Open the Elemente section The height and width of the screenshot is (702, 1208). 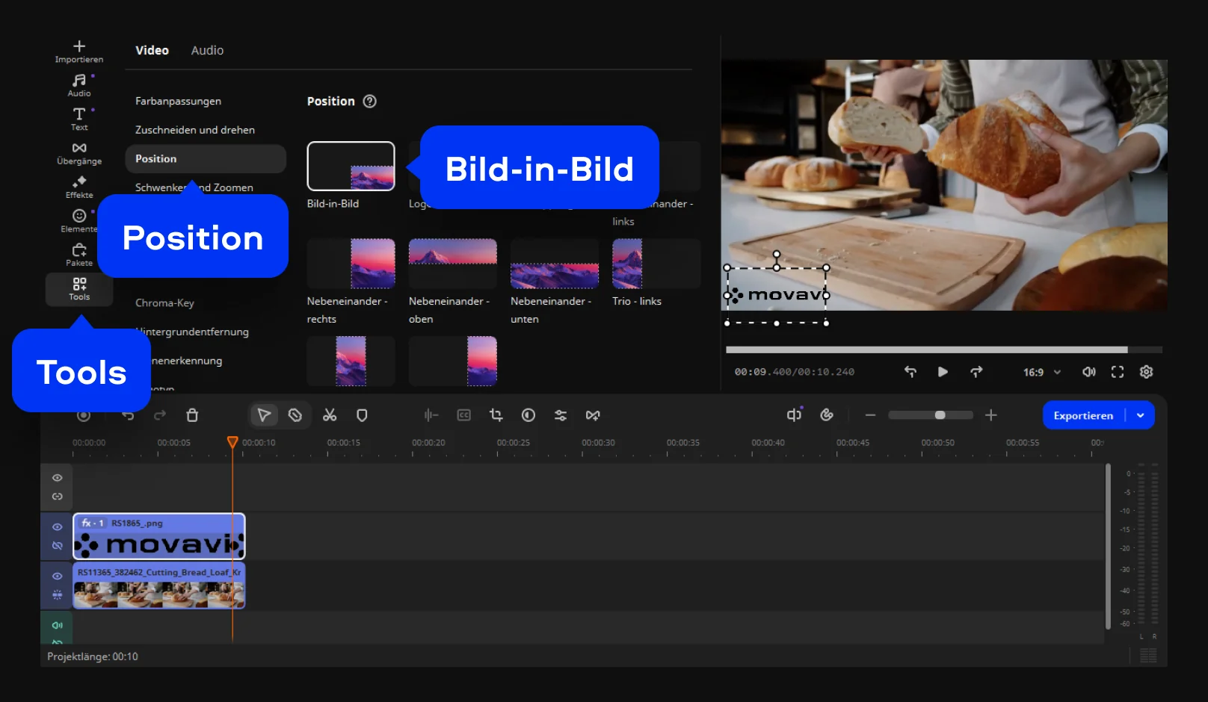point(79,221)
